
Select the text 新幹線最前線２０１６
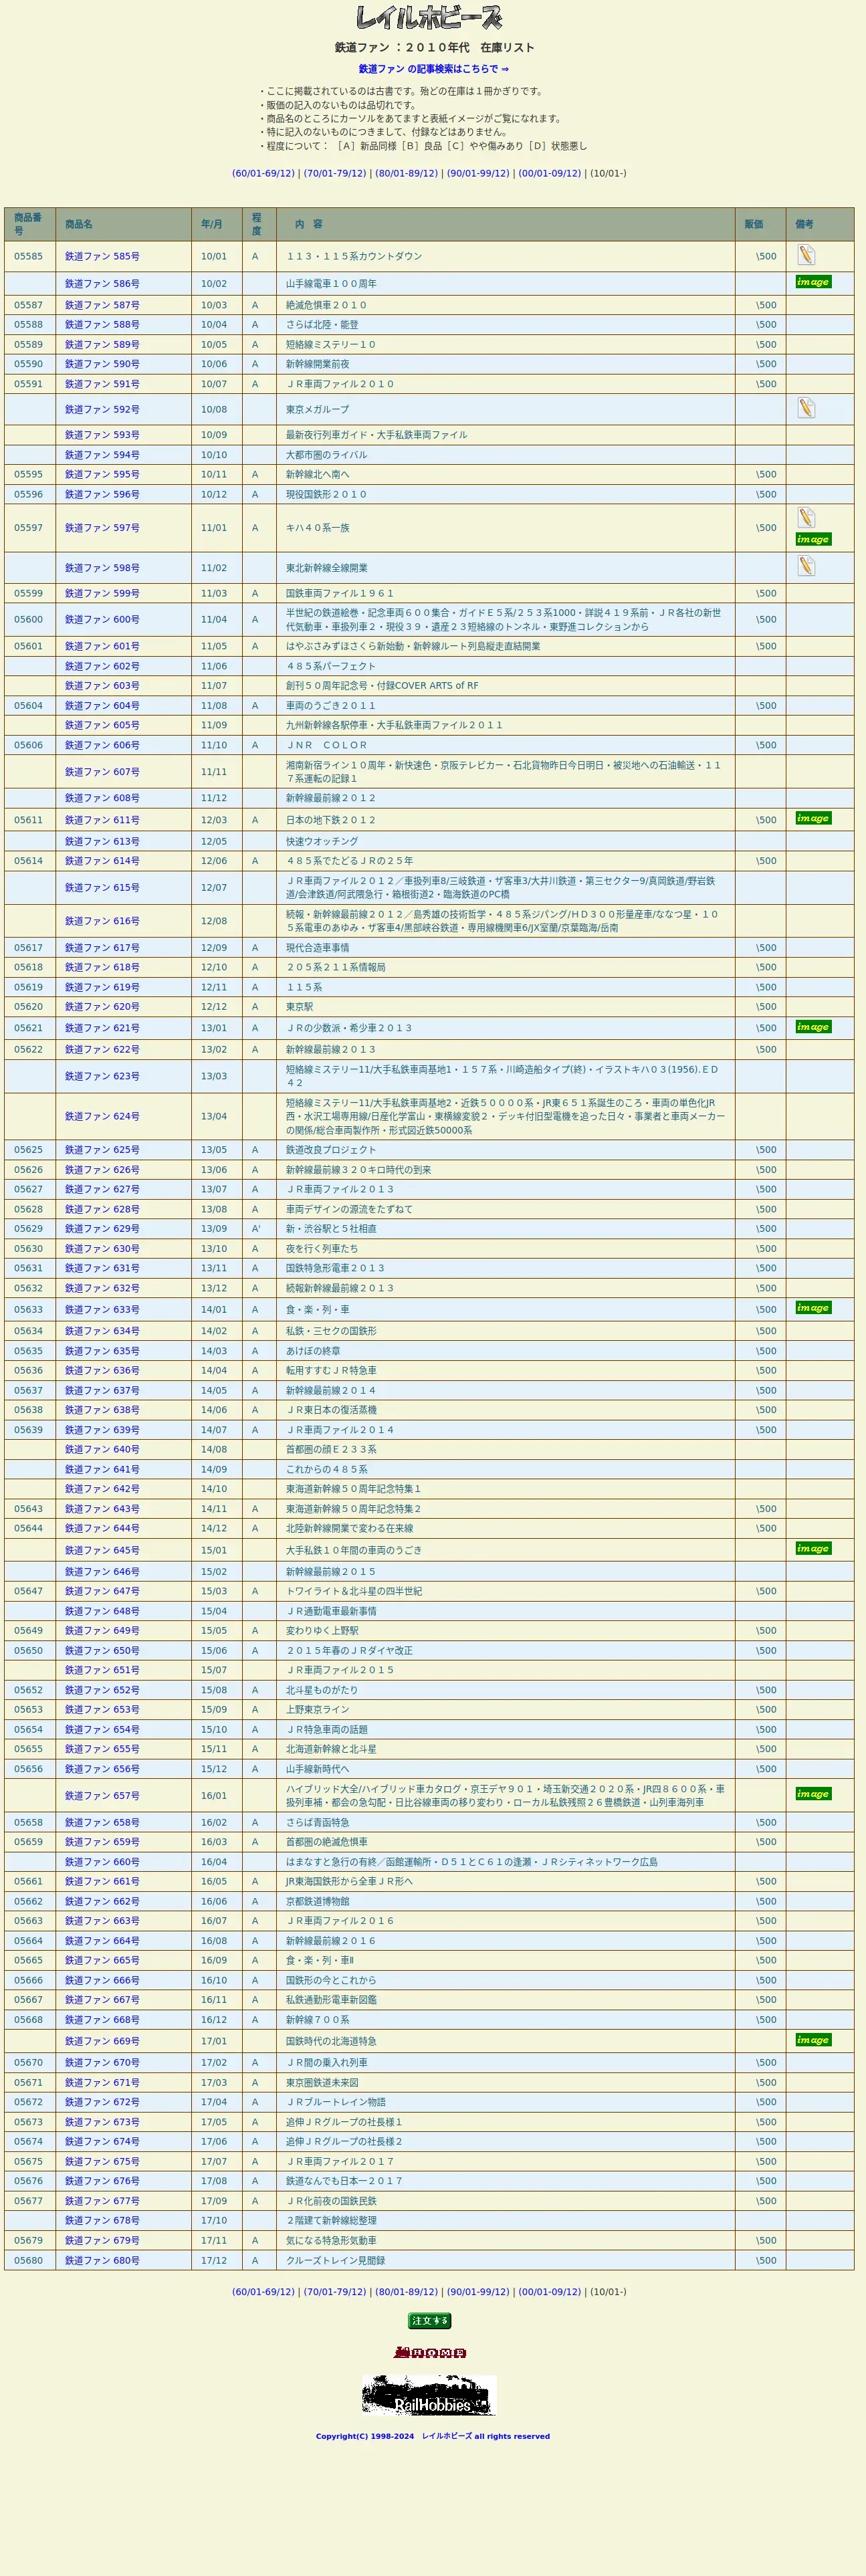pos(331,1940)
